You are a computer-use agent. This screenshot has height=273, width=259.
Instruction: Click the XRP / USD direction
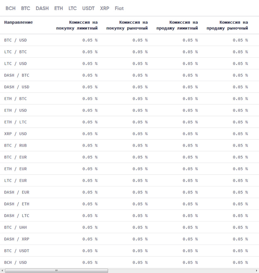pos(15,134)
